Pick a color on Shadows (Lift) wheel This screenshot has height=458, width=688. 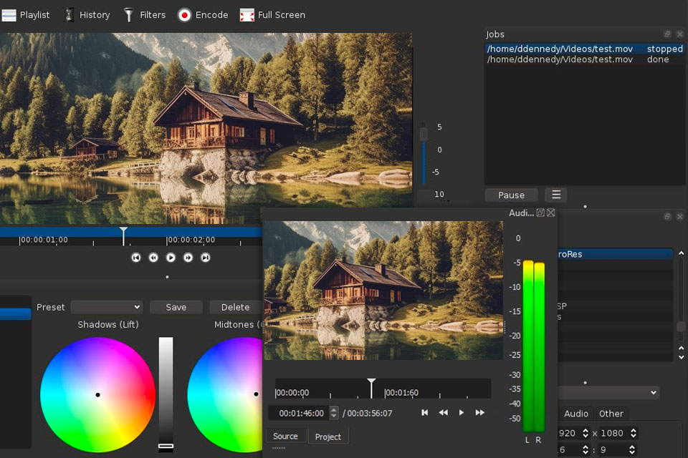click(98, 394)
